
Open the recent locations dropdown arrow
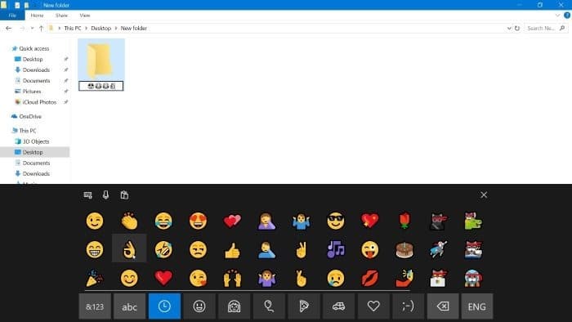point(32,28)
